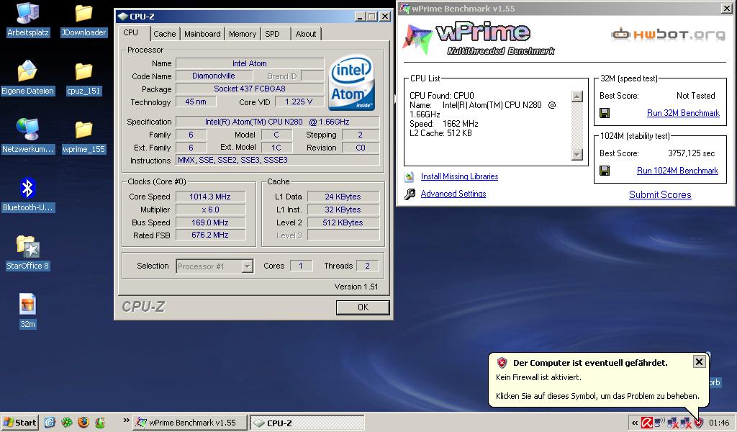
Task: Switch to the Cache tab
Action: (165, 34)
